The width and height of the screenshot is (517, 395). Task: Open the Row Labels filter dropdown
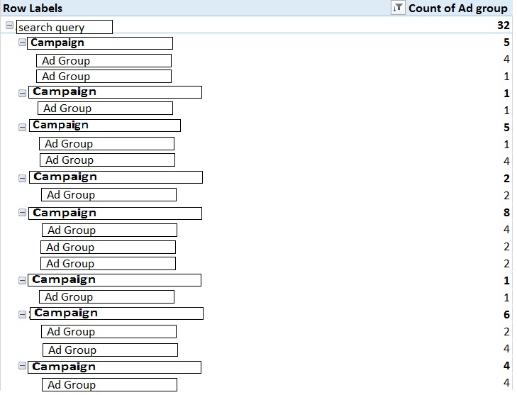pyautogui.click(x=398, y=9)
